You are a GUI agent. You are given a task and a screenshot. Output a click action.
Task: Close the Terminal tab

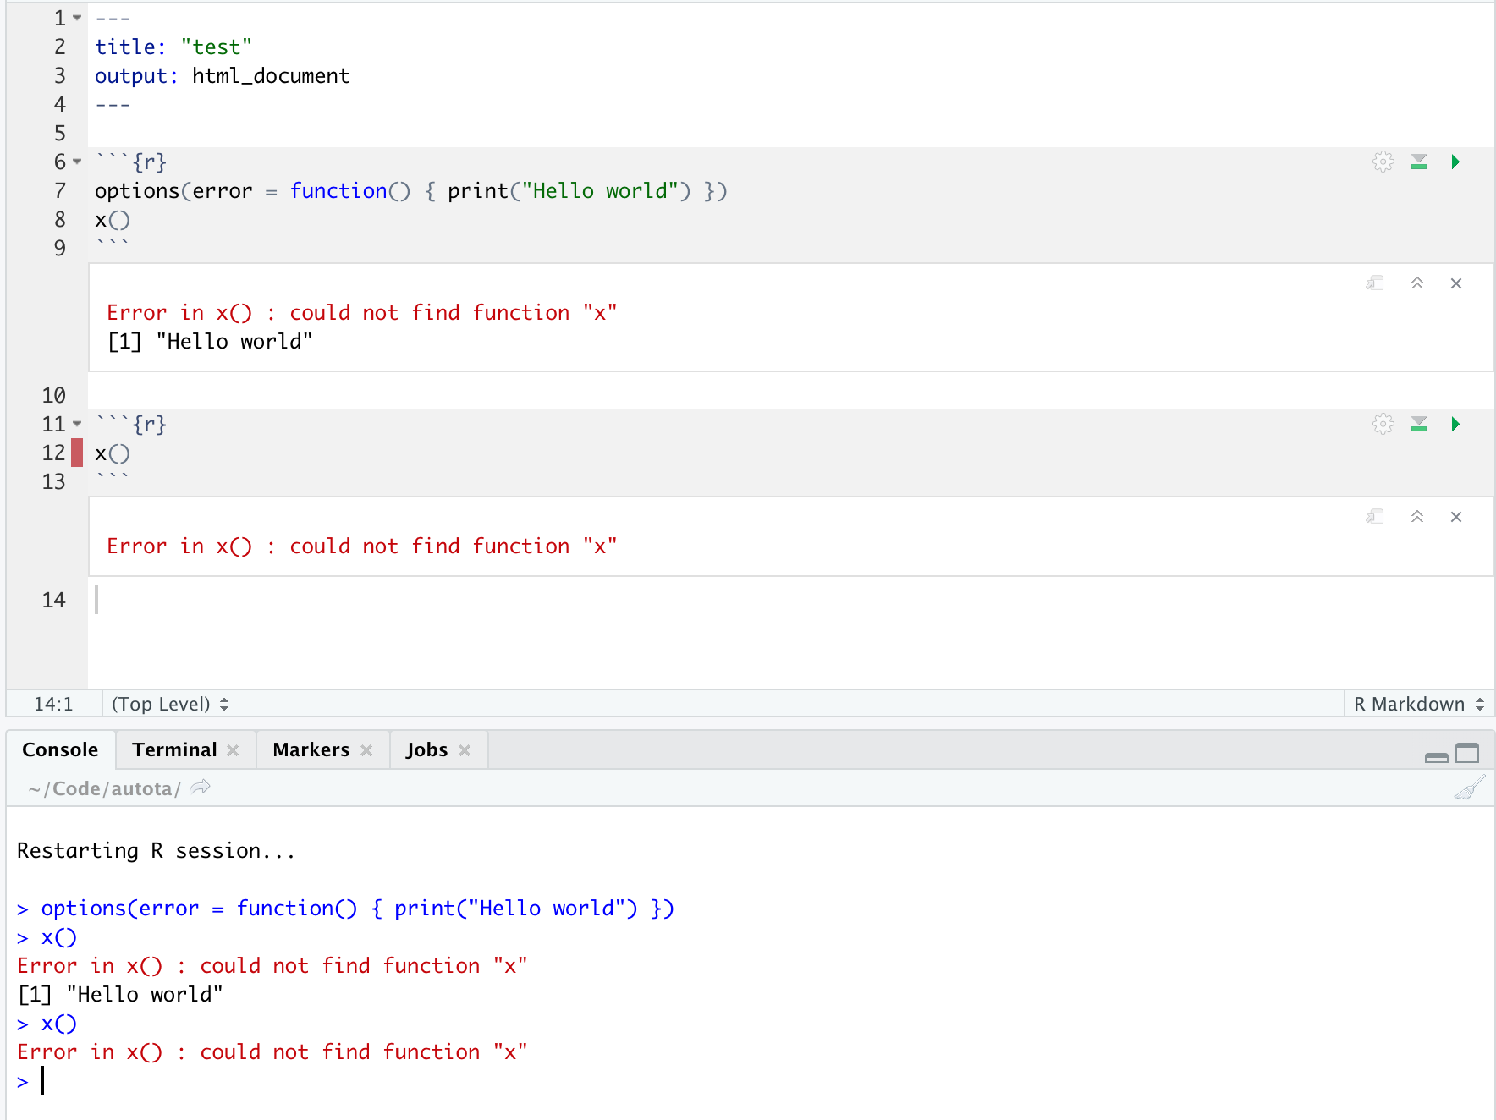pyautogui.click(x=233, y=750)
